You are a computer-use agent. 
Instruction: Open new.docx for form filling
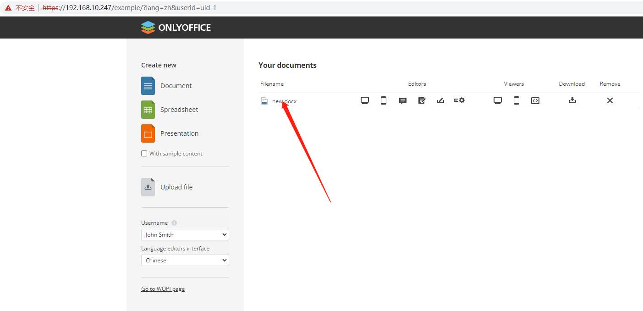(x=440, y=100)
